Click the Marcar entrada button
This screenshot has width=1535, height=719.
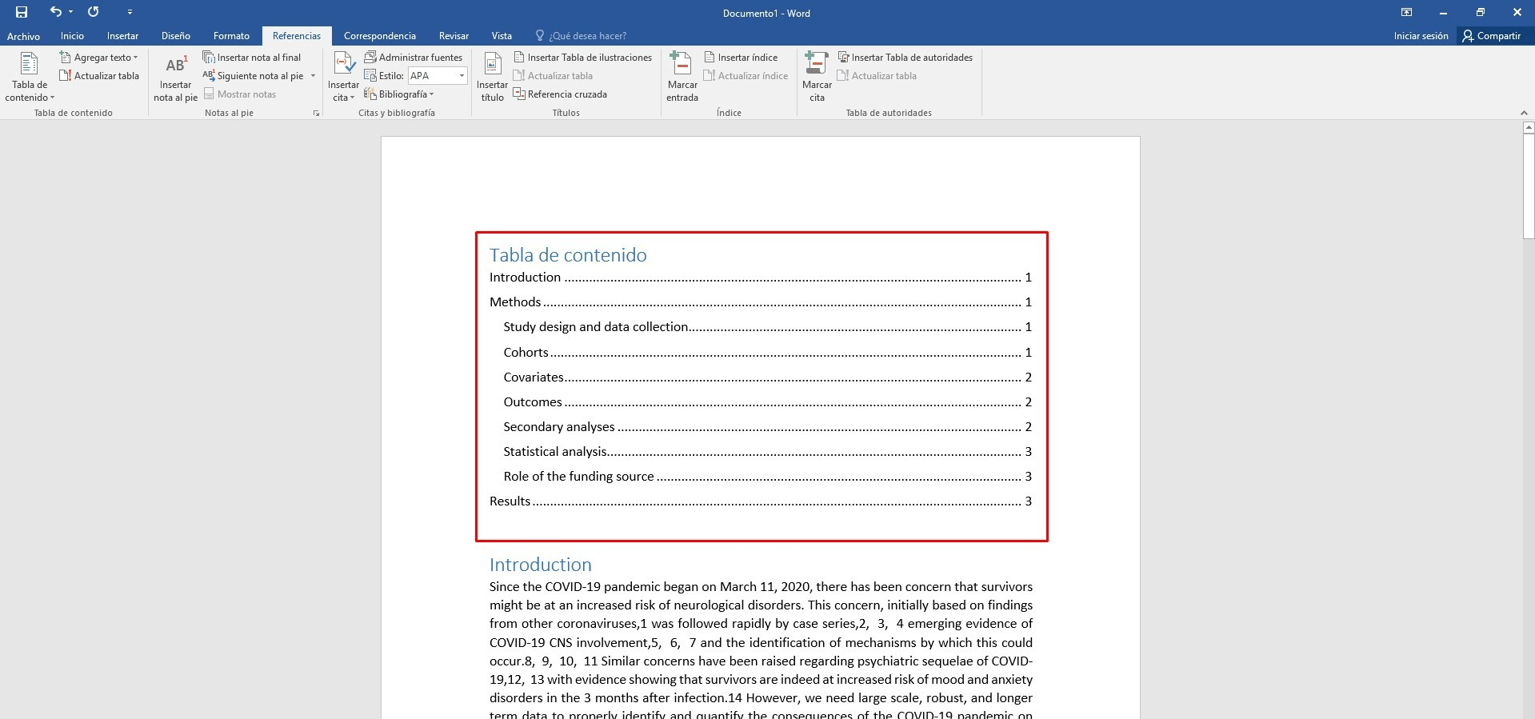coord(682,78)
